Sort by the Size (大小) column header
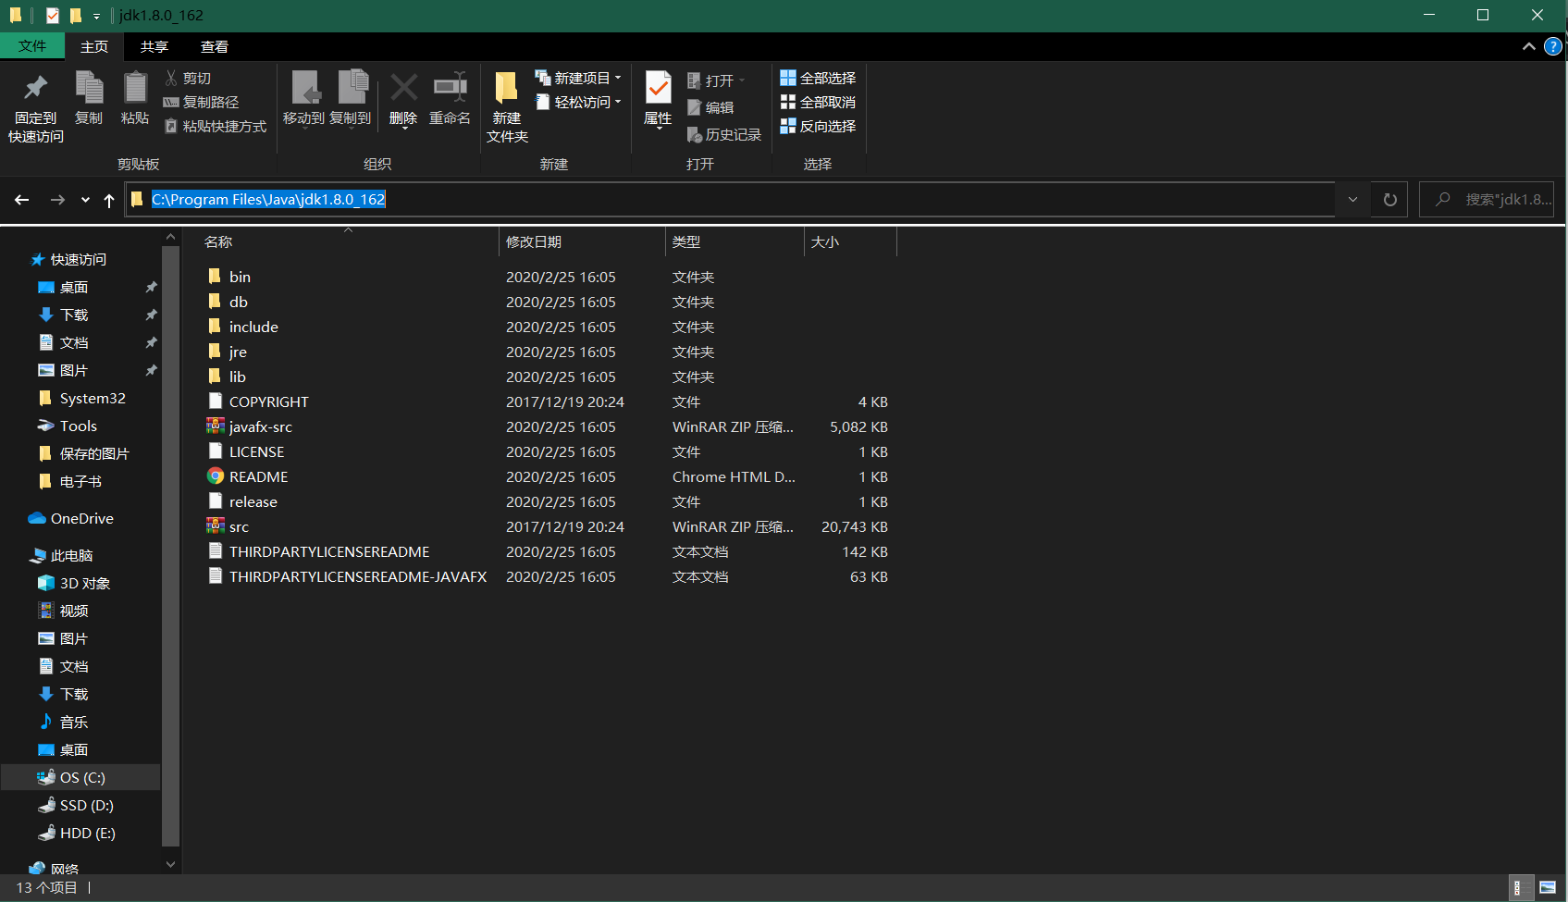 tap(850, 241)
